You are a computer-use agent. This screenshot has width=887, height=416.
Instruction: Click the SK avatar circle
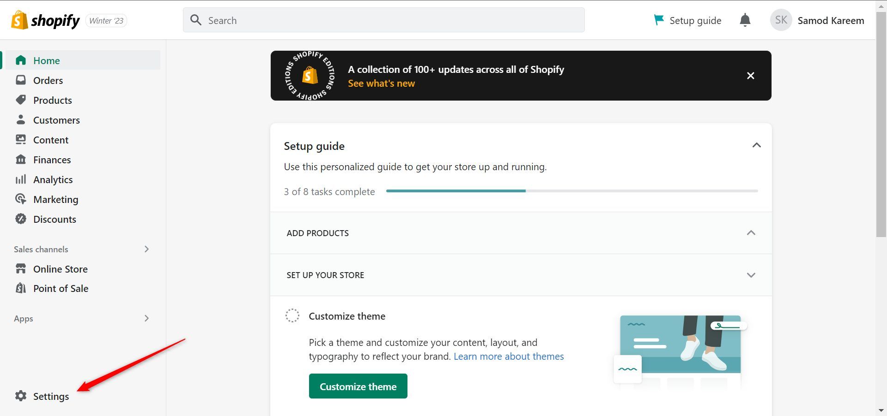[x=781, y=20]
